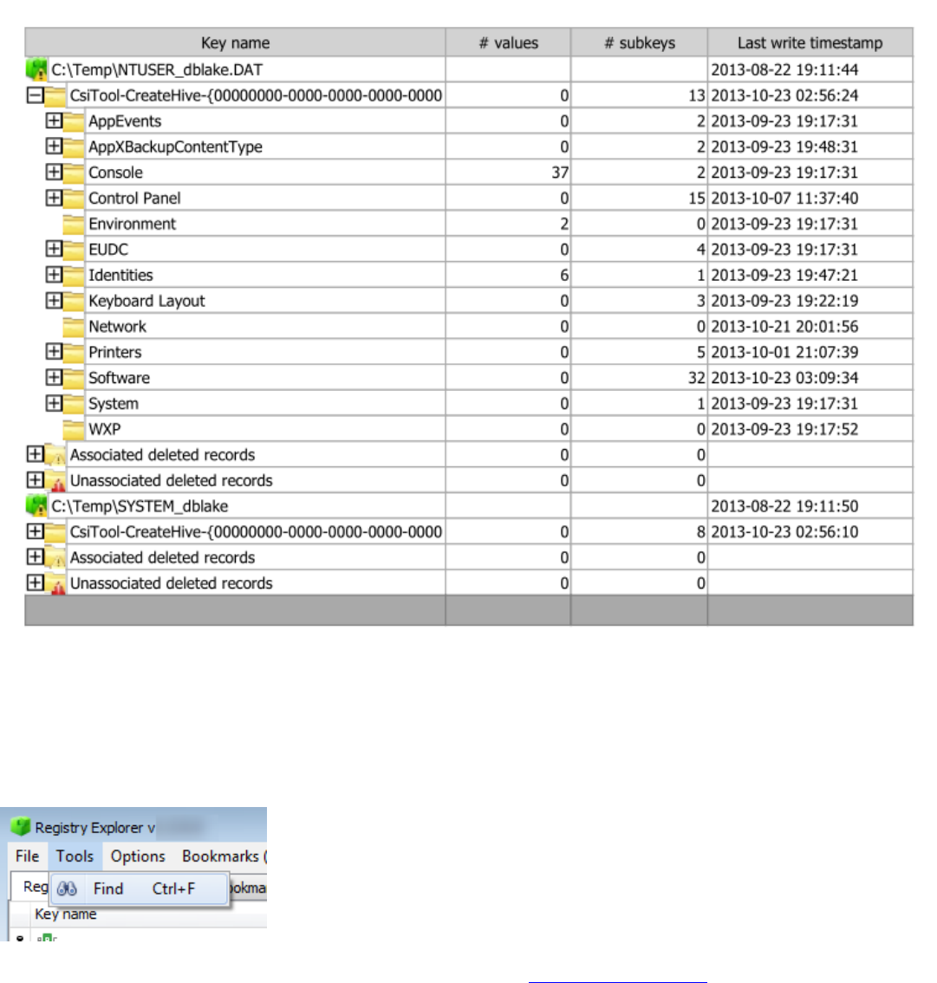
Task: Select the Keyboard Layout key name
Action: 146,301
